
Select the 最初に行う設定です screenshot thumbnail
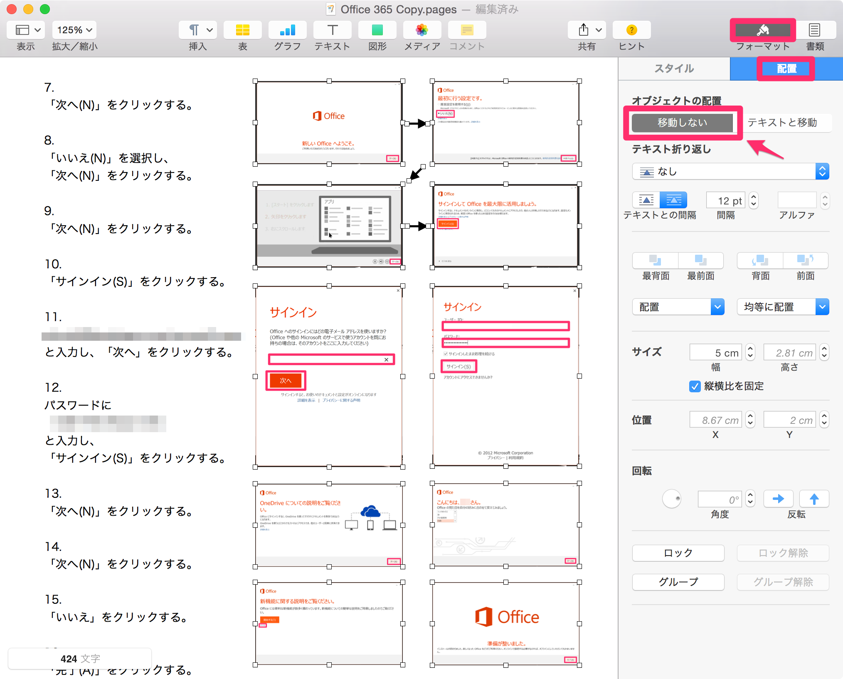tap(505, 123)
